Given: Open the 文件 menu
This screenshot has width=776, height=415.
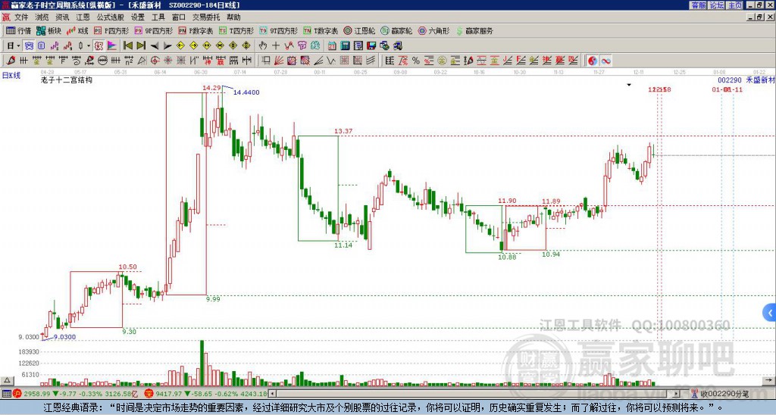Looking at the screenshot, I should tap(21, 17).
